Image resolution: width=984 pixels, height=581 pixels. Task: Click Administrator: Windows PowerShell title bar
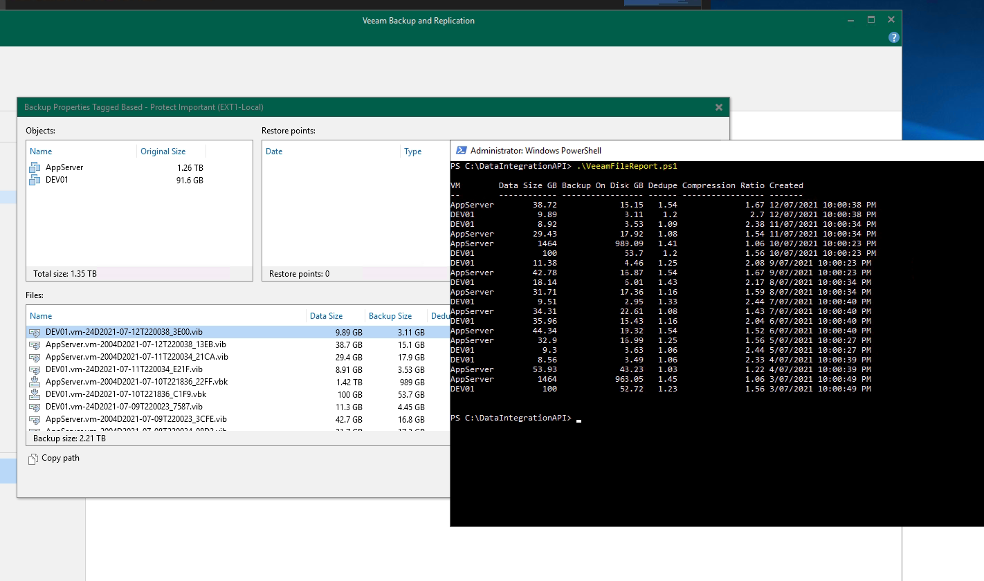pyautogui.click(x=717, y=151)
